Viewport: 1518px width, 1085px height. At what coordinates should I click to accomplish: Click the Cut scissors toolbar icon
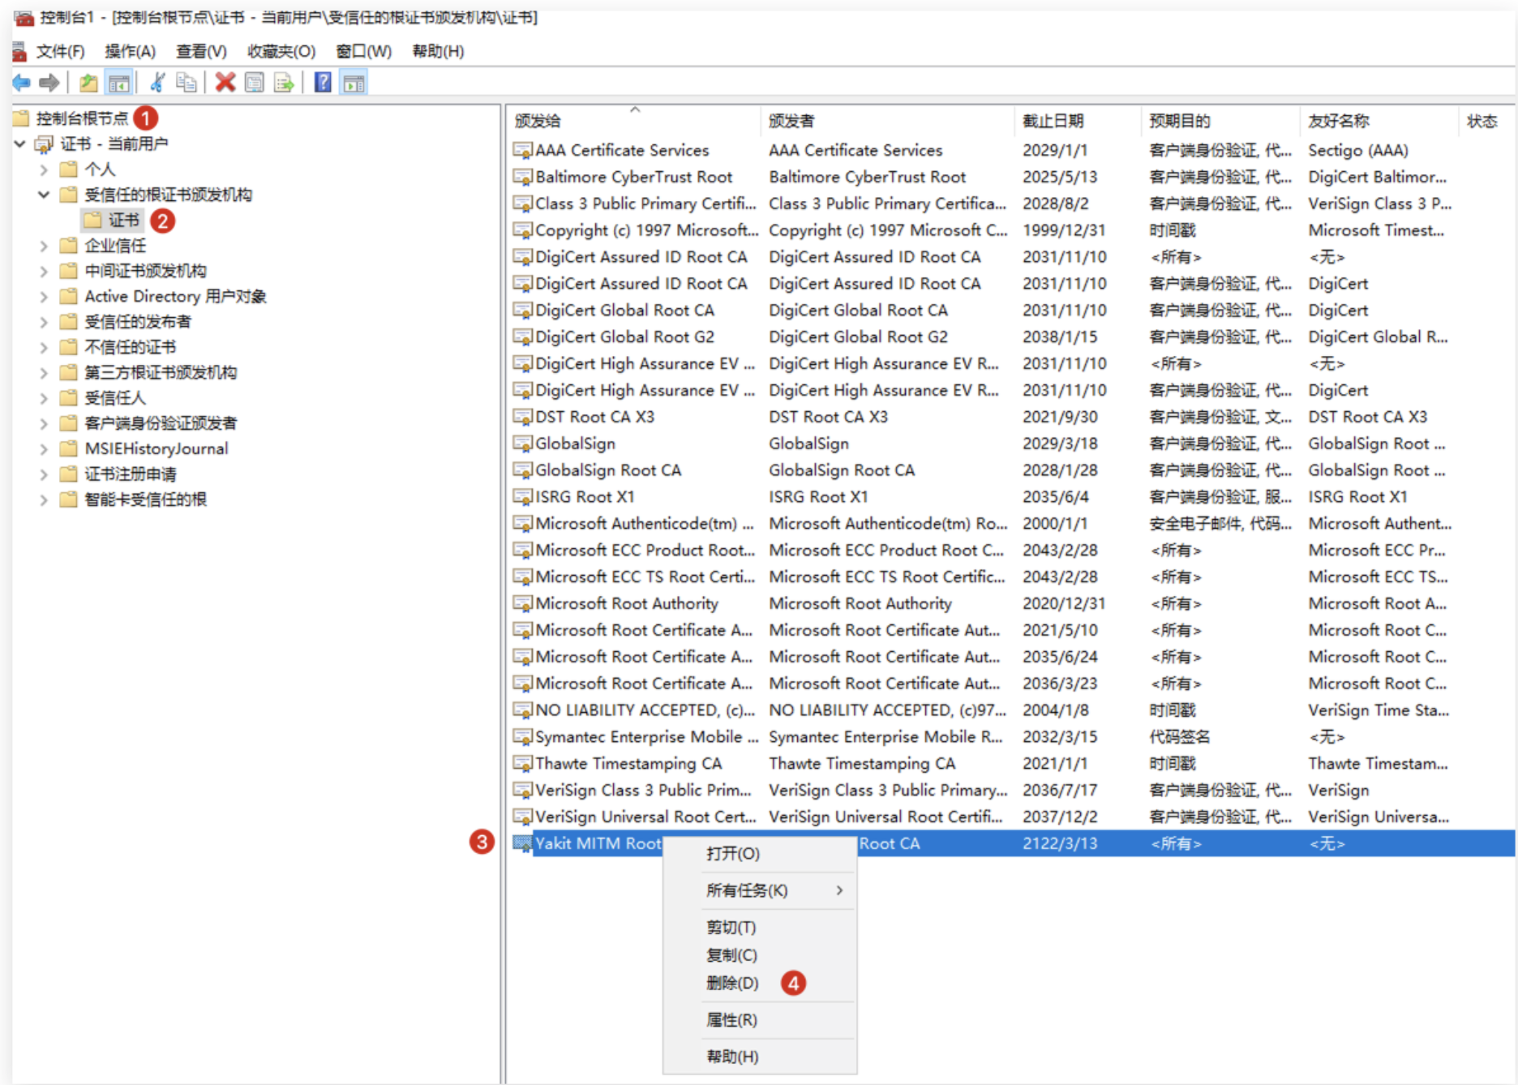pyautogui.click(x=158, y=83)
